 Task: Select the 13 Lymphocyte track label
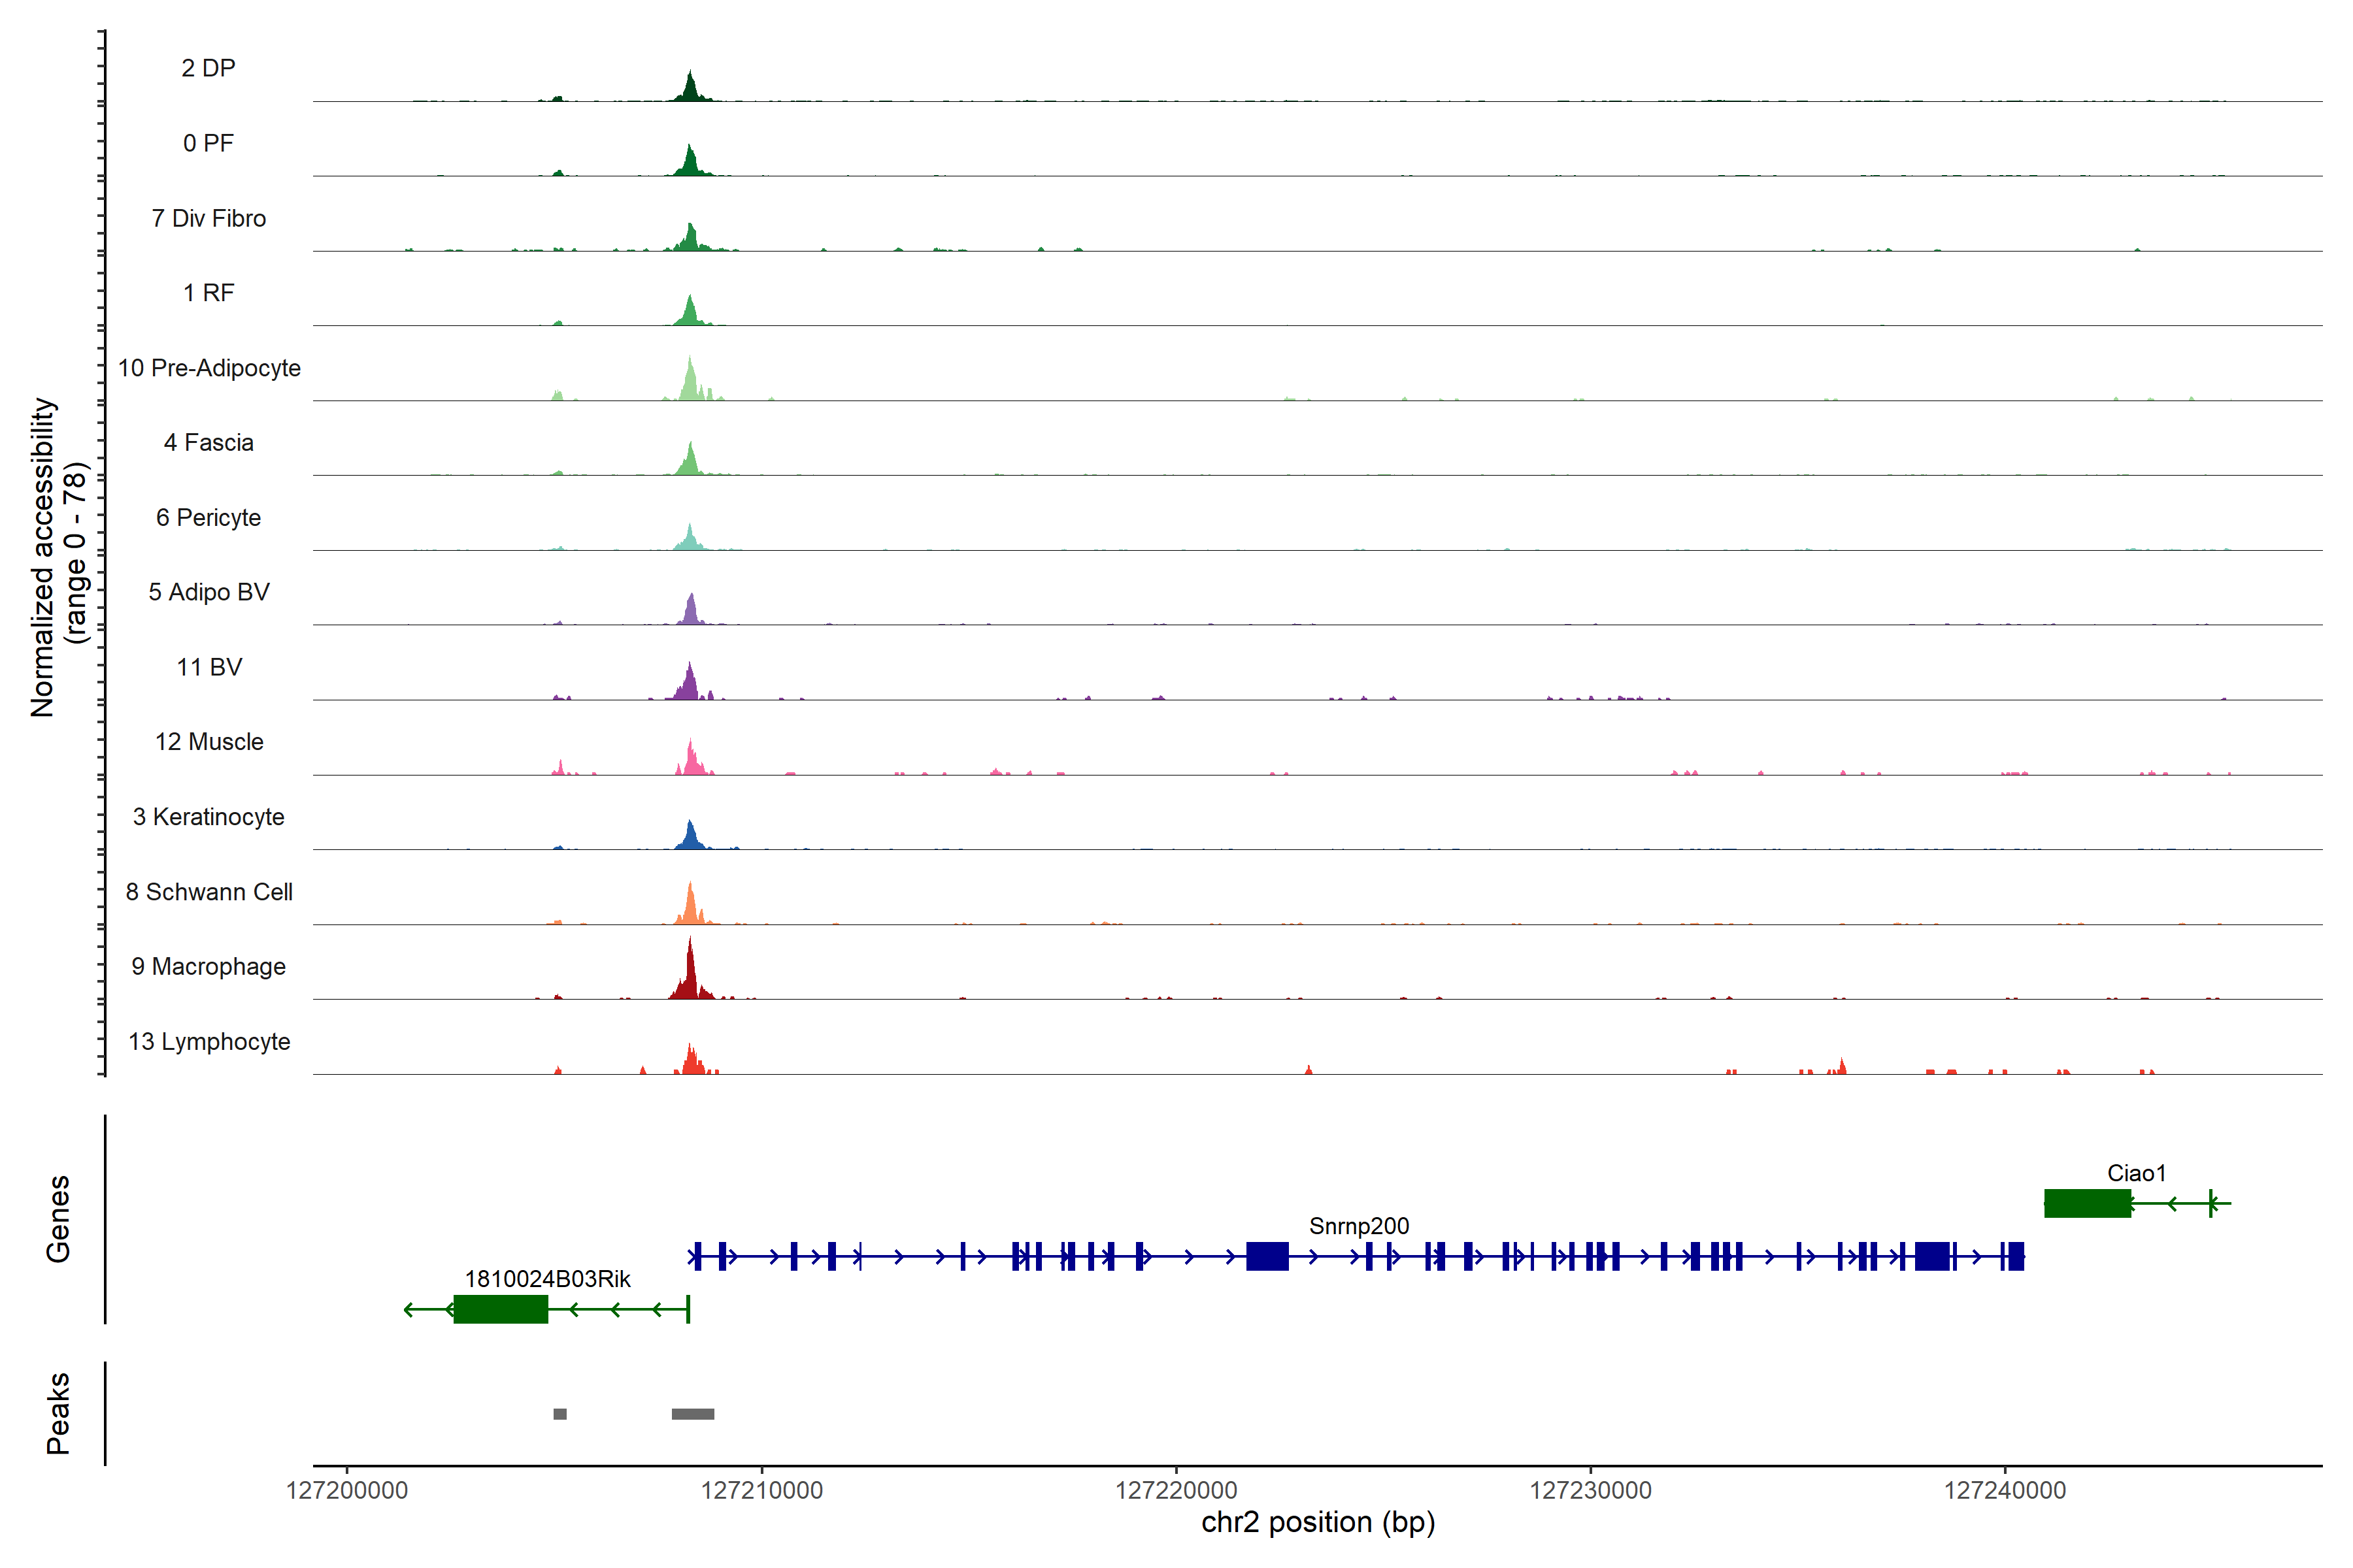coord(209,1041)
